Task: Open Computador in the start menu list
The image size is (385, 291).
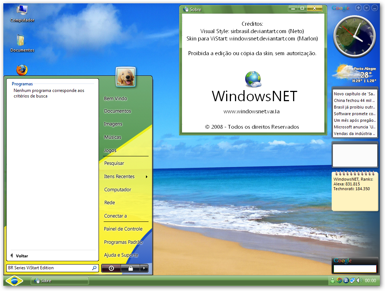Action: point(118,189)
